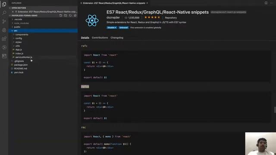Click Collapse Folders icon in explorer
The width and height of the screenshot is (276, 155).
pyautogui.click(x=75, y=15)
